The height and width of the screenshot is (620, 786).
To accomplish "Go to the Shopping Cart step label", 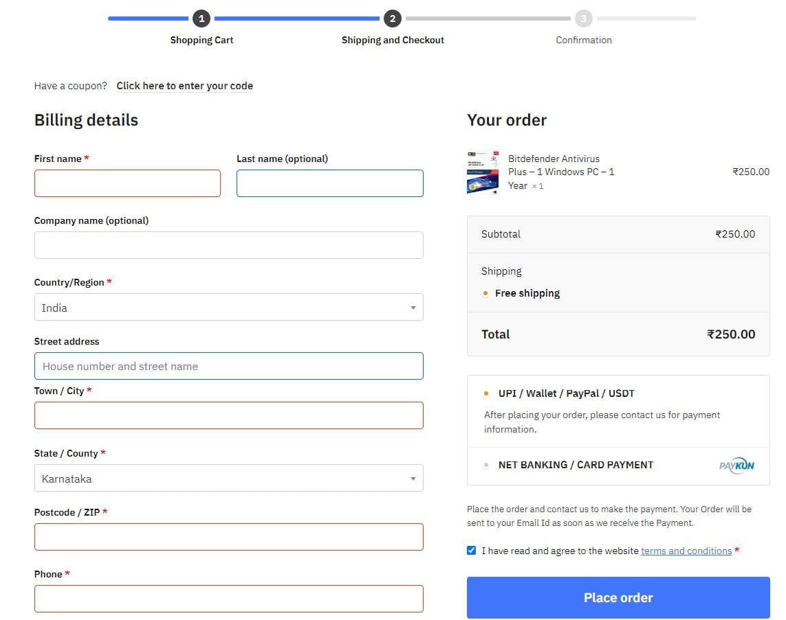I will coord(201,40).
